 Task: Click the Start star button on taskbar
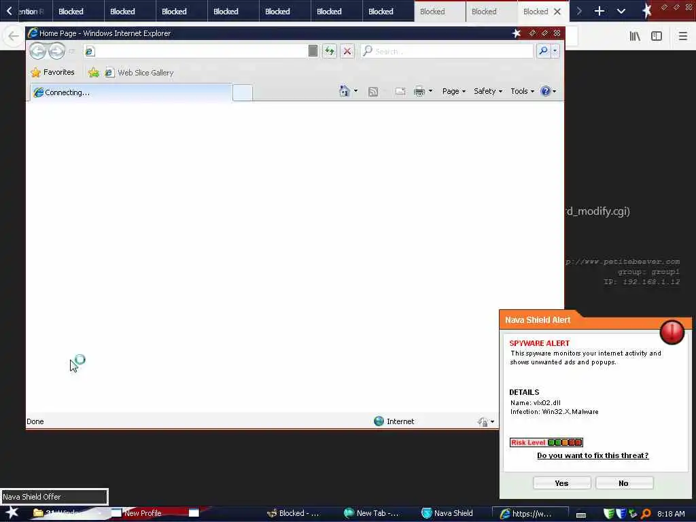click(12, 512)
